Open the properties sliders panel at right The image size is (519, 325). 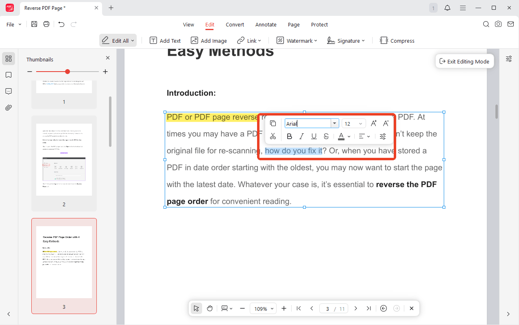pos(509,59)
